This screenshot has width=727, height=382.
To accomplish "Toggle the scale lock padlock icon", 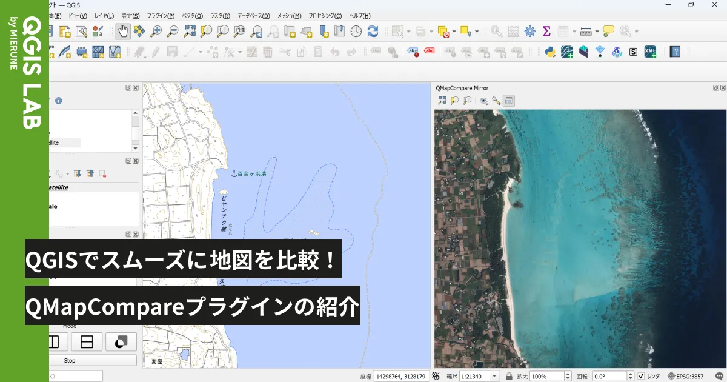I will (x=508, y=376).
